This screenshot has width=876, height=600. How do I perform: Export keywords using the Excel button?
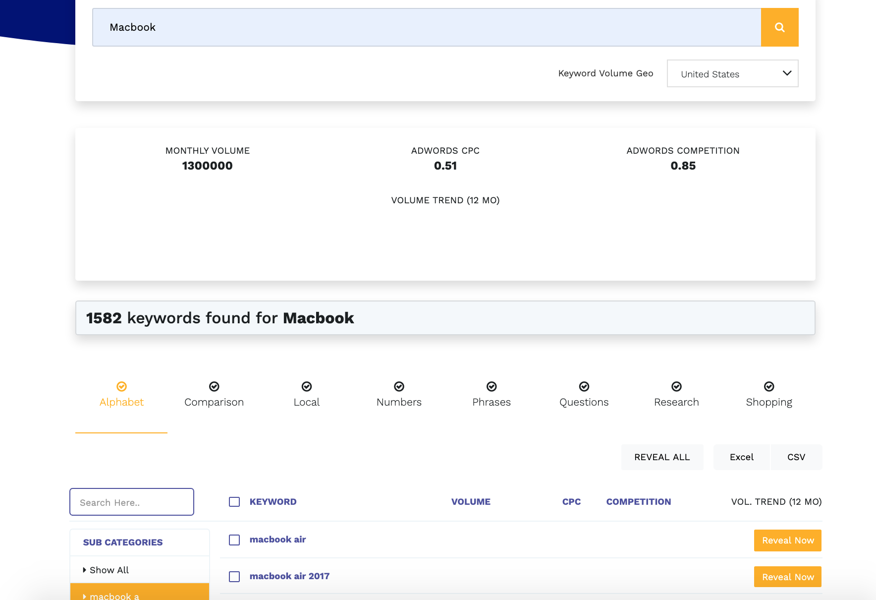(741, 457)
